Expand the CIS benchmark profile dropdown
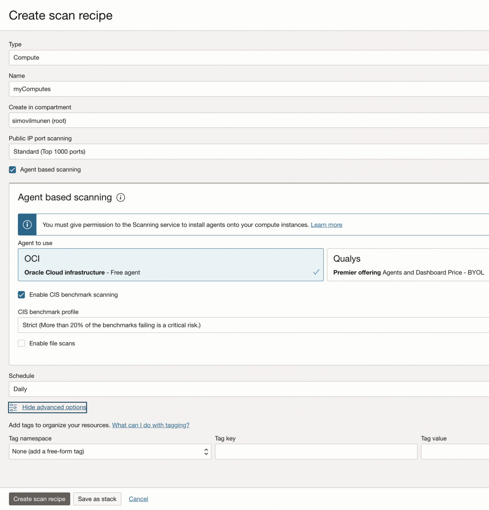The image size is (489, 510). 252,325
